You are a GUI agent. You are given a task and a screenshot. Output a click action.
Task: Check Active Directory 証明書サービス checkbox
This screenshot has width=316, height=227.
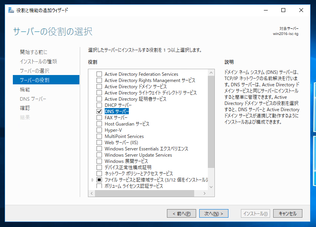pyautogui.click(x=99, y=99)
